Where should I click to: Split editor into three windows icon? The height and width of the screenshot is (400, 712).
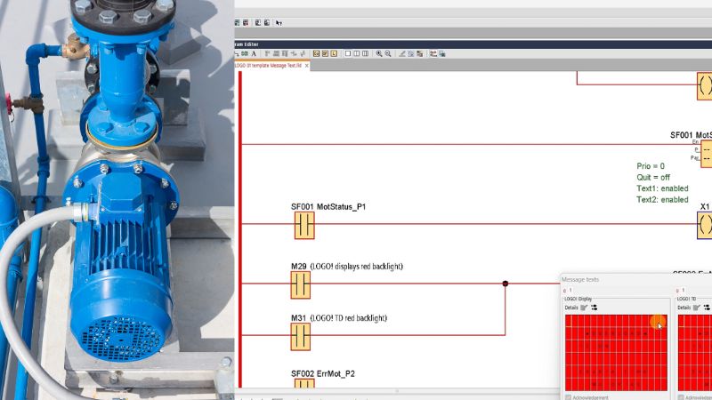click(365, 53)
